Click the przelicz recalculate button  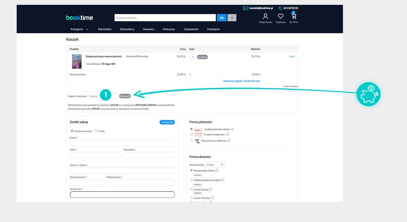point(202,57)
